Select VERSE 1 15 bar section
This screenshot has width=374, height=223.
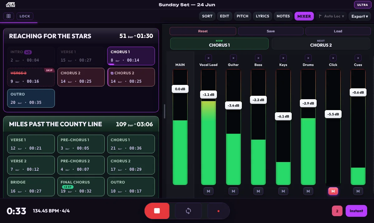[x=81, y=56]
